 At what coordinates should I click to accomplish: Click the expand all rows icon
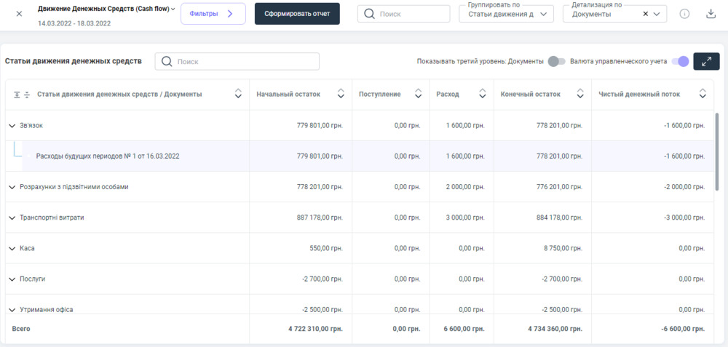point(17,94)
